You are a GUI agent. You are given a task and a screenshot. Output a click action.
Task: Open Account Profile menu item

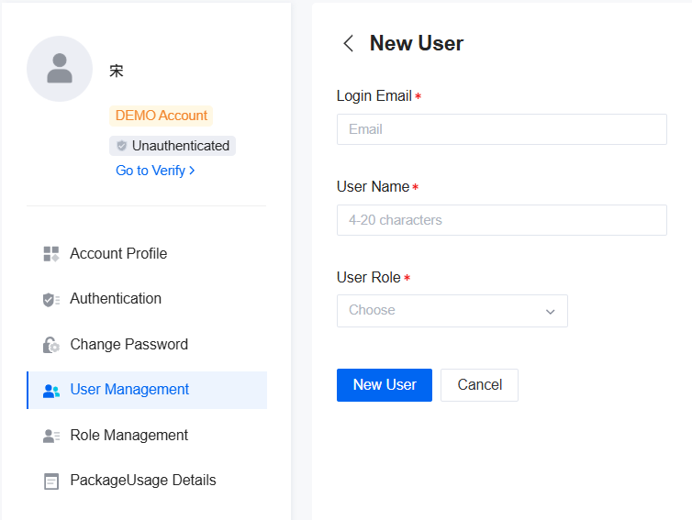tap(118, 254)
